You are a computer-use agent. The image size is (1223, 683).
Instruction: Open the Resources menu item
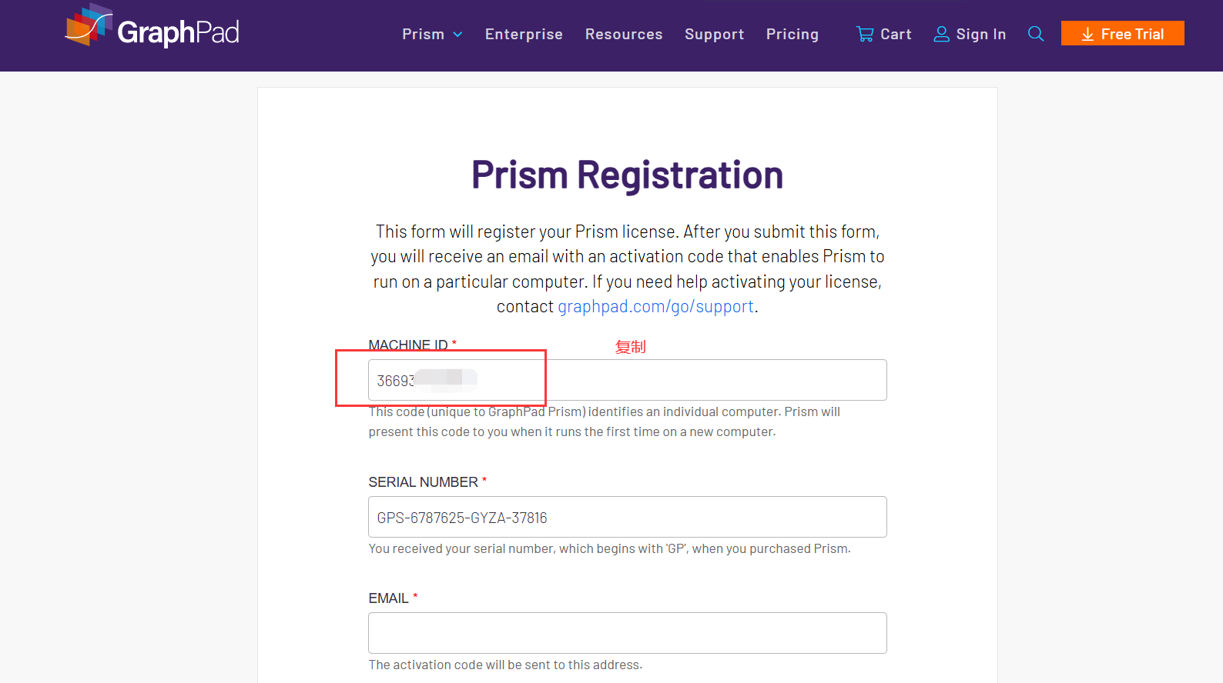click(624, 35)
